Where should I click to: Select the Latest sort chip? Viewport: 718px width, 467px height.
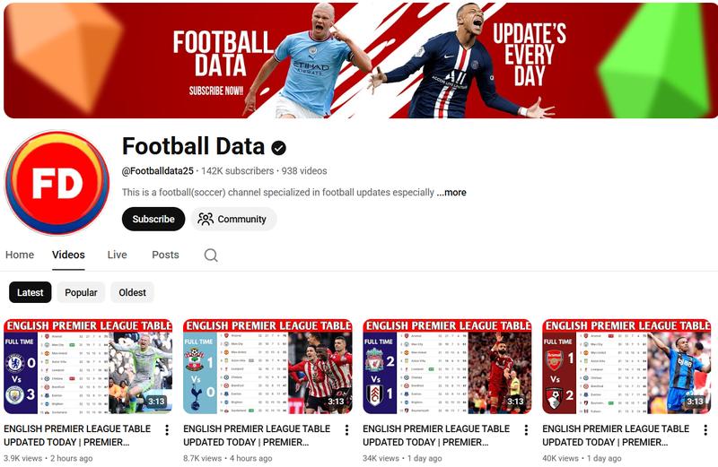tap(31, 292)
